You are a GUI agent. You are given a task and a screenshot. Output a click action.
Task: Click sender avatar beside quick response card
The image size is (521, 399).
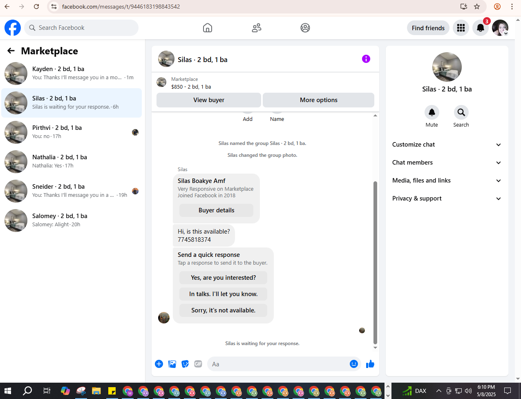pyautogui.click(x=164, y=318)
